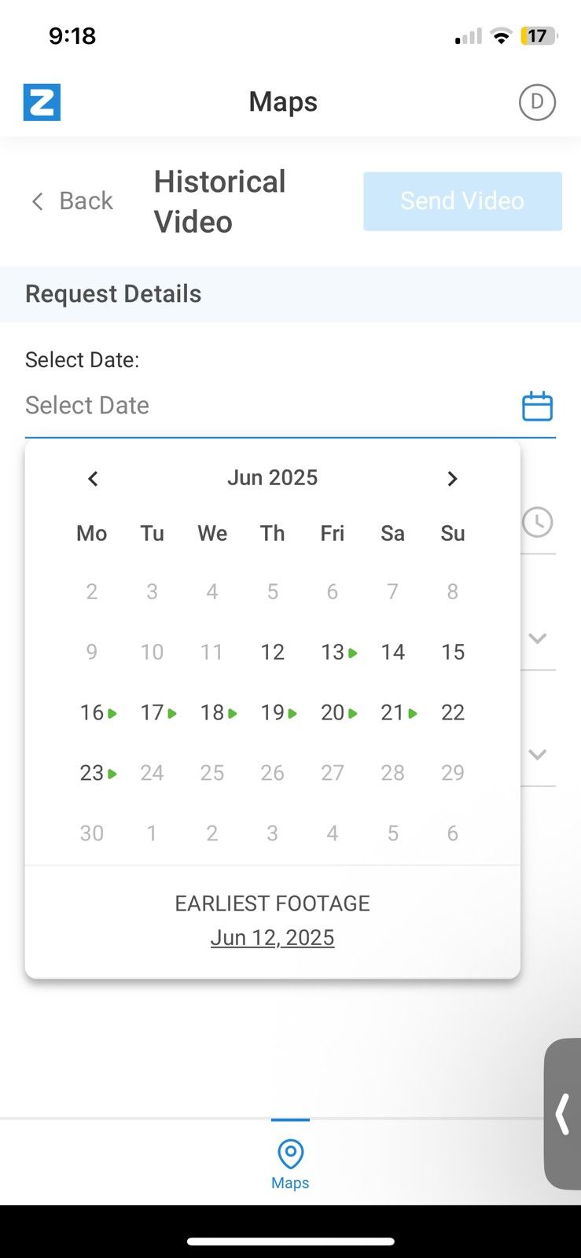Select June 13 with footage marker
This screenshot has height=1258, width=581.
pos(339,652)
